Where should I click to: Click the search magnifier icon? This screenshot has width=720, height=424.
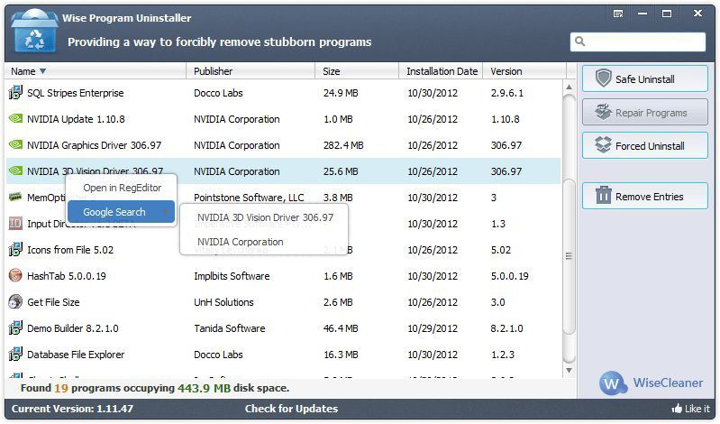580,41
